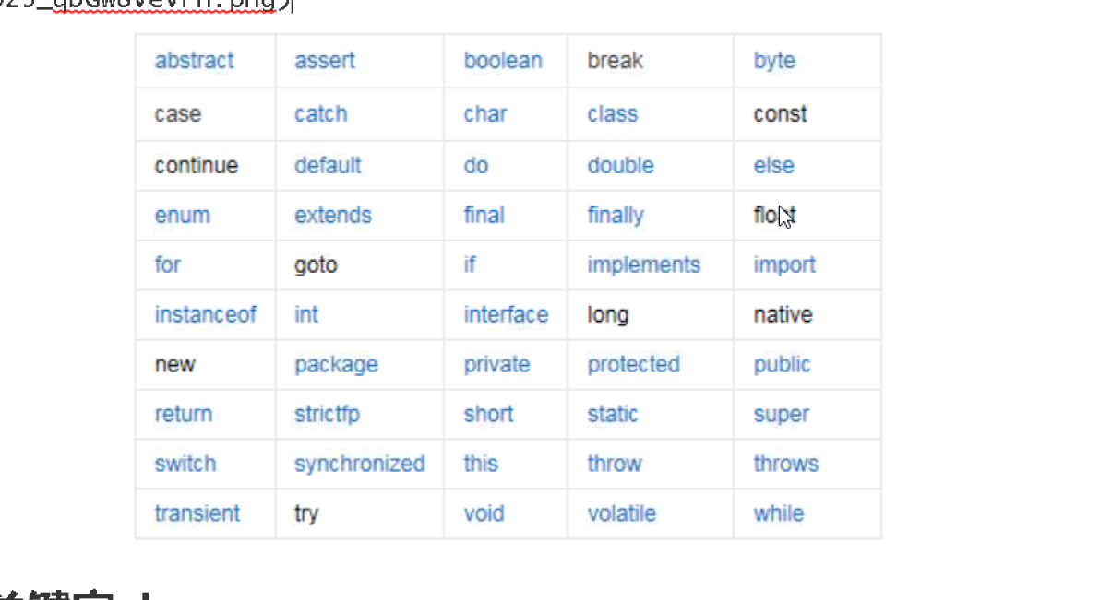Select the boolean keyword link
This screenshot has height=600, width=1100.
(503, 61)
